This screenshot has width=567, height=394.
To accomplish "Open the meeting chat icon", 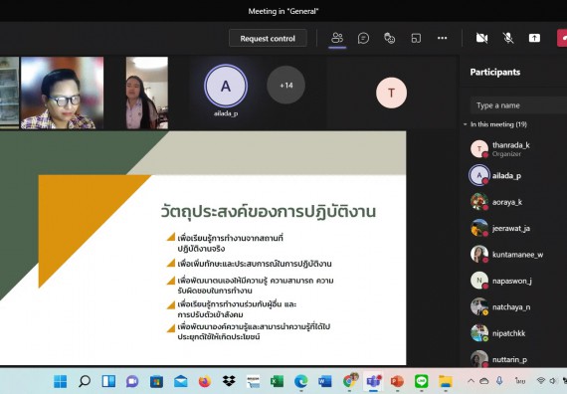I will (363, 38).
